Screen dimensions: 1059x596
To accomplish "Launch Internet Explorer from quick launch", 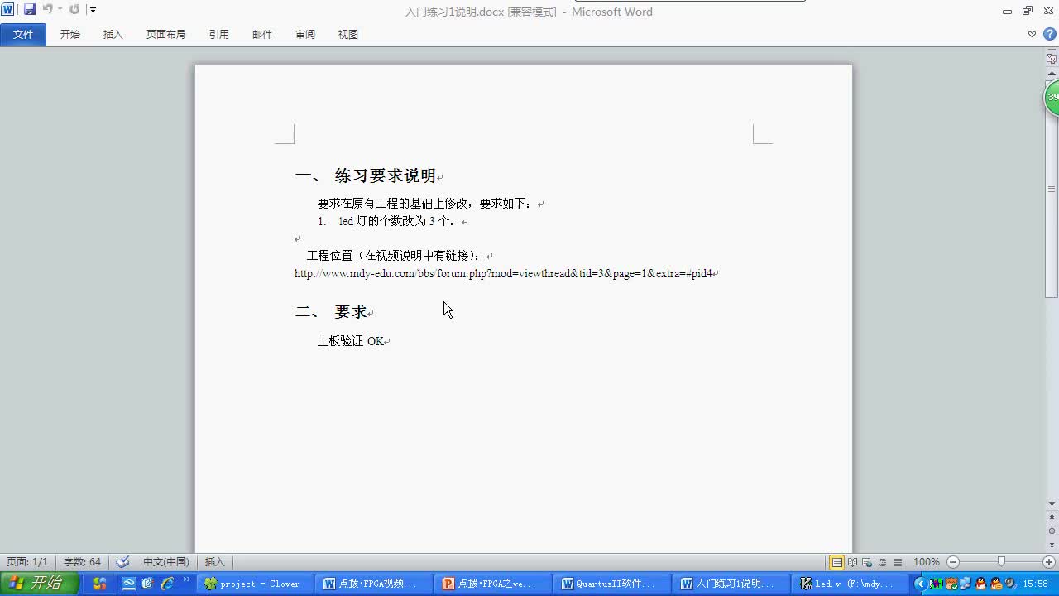I will (167, 584).
